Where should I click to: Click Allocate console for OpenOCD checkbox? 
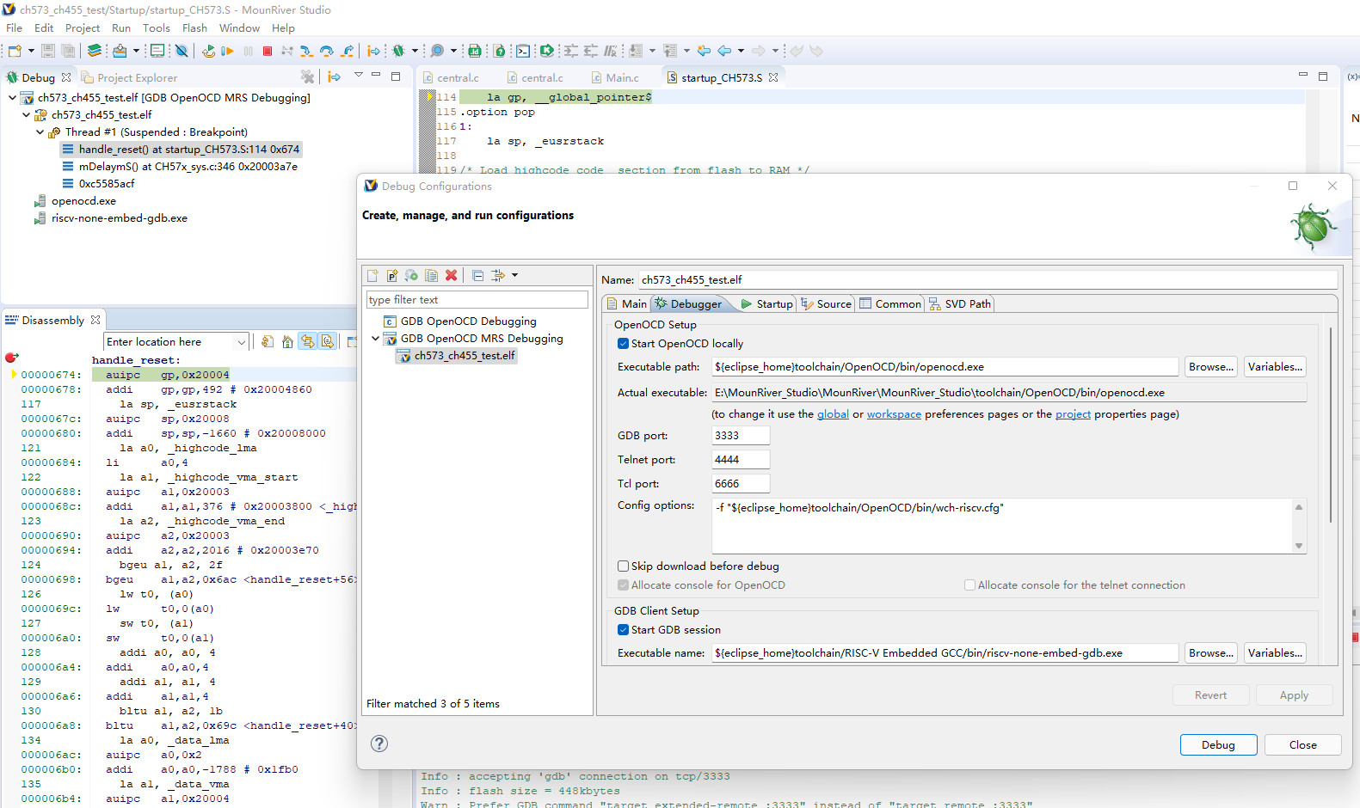click(x=624, y=585)
